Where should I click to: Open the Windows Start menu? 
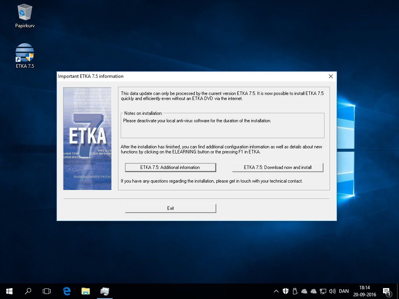click(9, 291)
